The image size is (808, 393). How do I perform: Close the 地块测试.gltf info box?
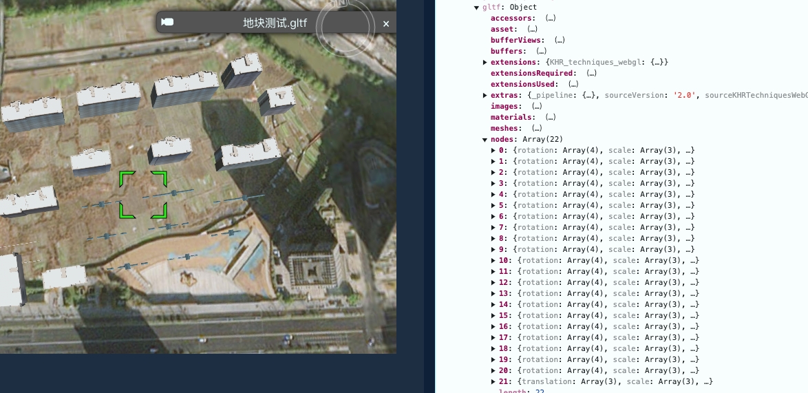point(386,24)
